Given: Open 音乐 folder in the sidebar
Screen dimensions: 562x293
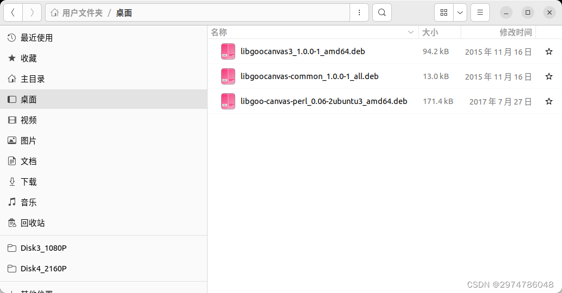Looking at the screenshot, I should [x=104, y=203].
